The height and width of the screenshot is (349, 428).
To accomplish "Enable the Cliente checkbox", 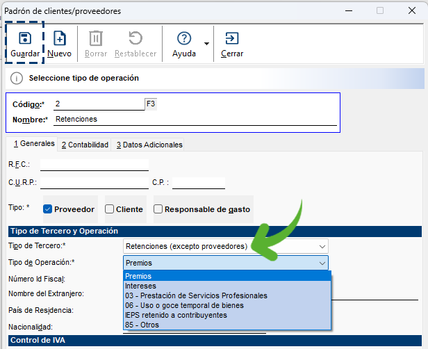I will 110,209.
